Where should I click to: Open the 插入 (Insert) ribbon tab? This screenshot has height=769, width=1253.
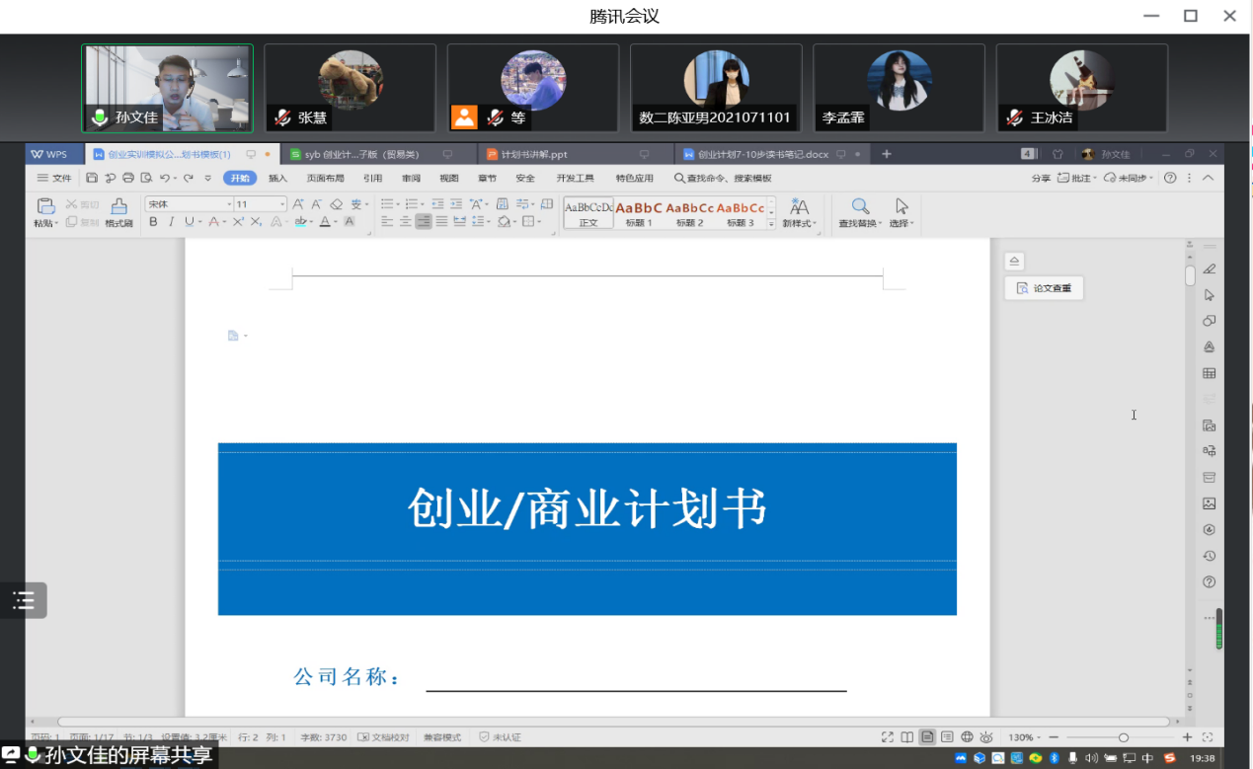click(277, 178)
